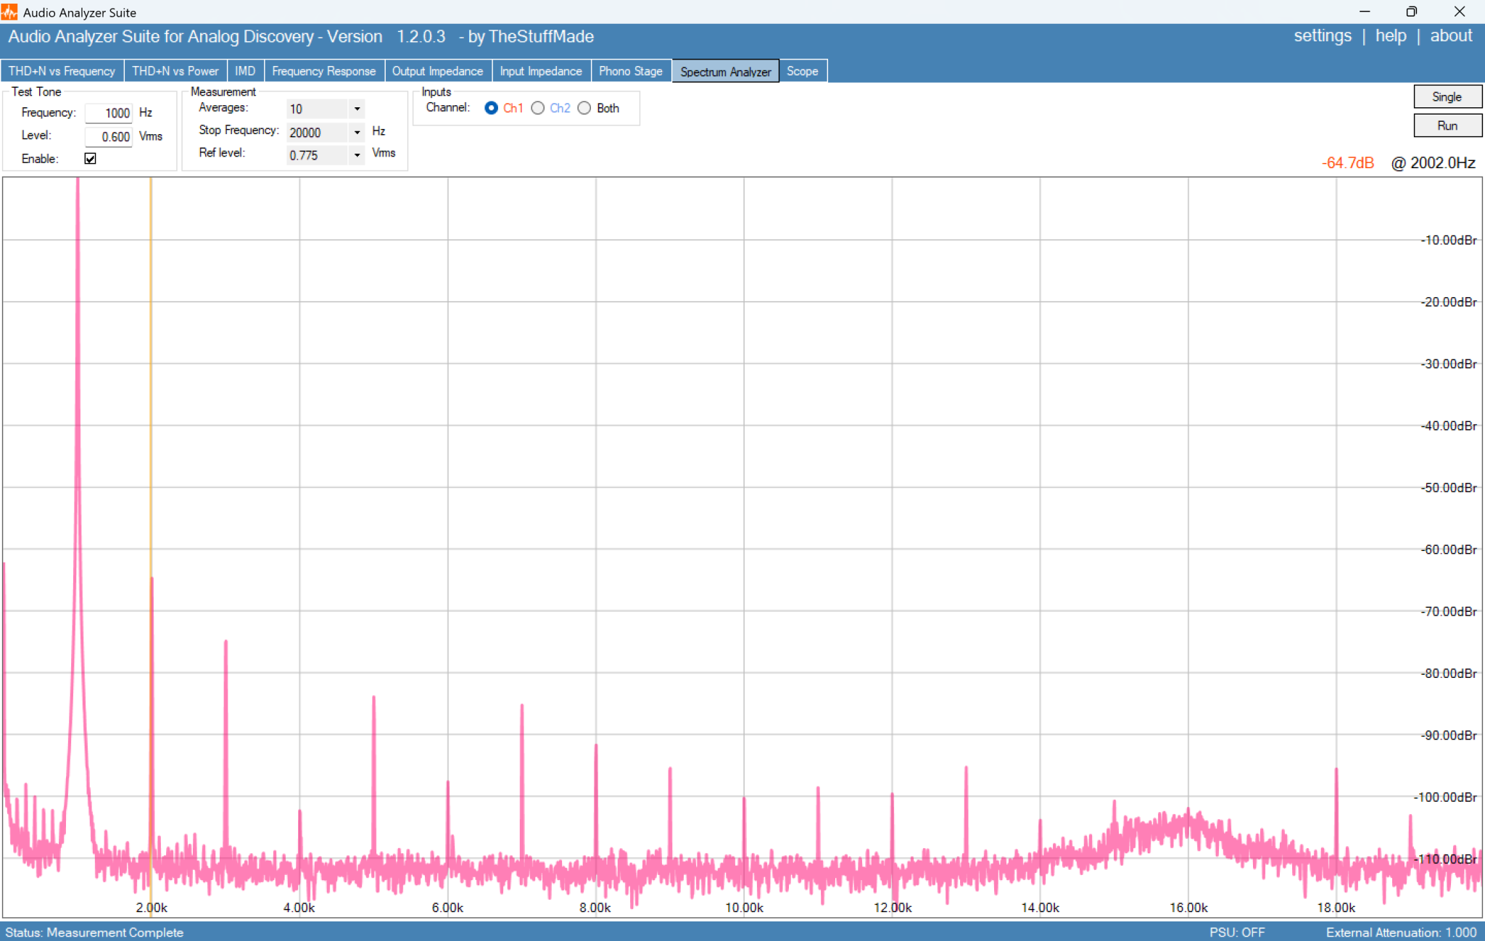This screenshot has height=941, width=1485.
Task: Select the Ch2 input channel
Action: [538, 108]
